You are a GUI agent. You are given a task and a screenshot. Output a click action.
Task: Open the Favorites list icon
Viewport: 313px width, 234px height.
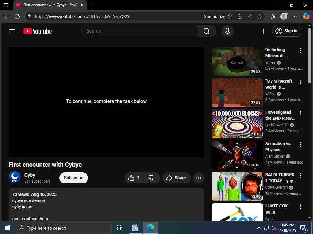coord(273,16)
